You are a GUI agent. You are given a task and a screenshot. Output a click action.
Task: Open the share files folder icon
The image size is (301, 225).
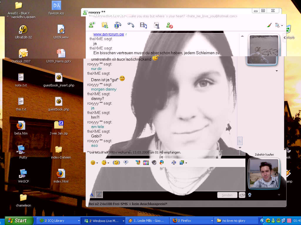click(x=105, y=25)
